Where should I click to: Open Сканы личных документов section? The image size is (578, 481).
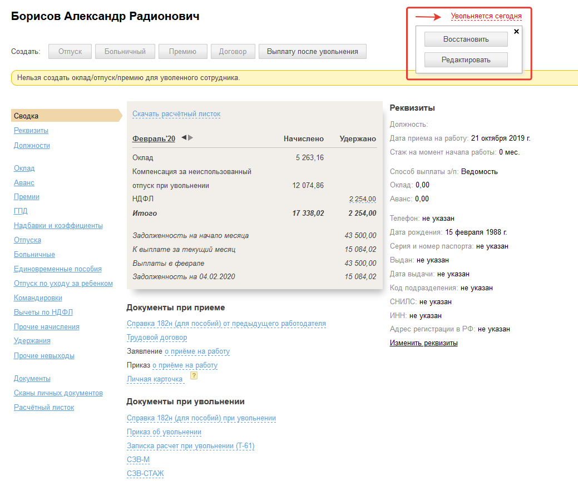pos(58,393)
